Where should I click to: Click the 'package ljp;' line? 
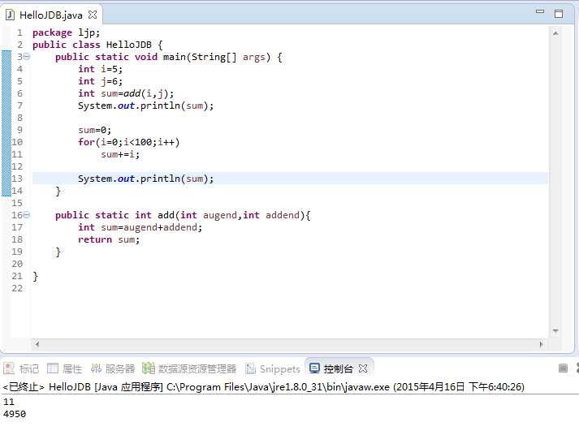tap(66, 32)
